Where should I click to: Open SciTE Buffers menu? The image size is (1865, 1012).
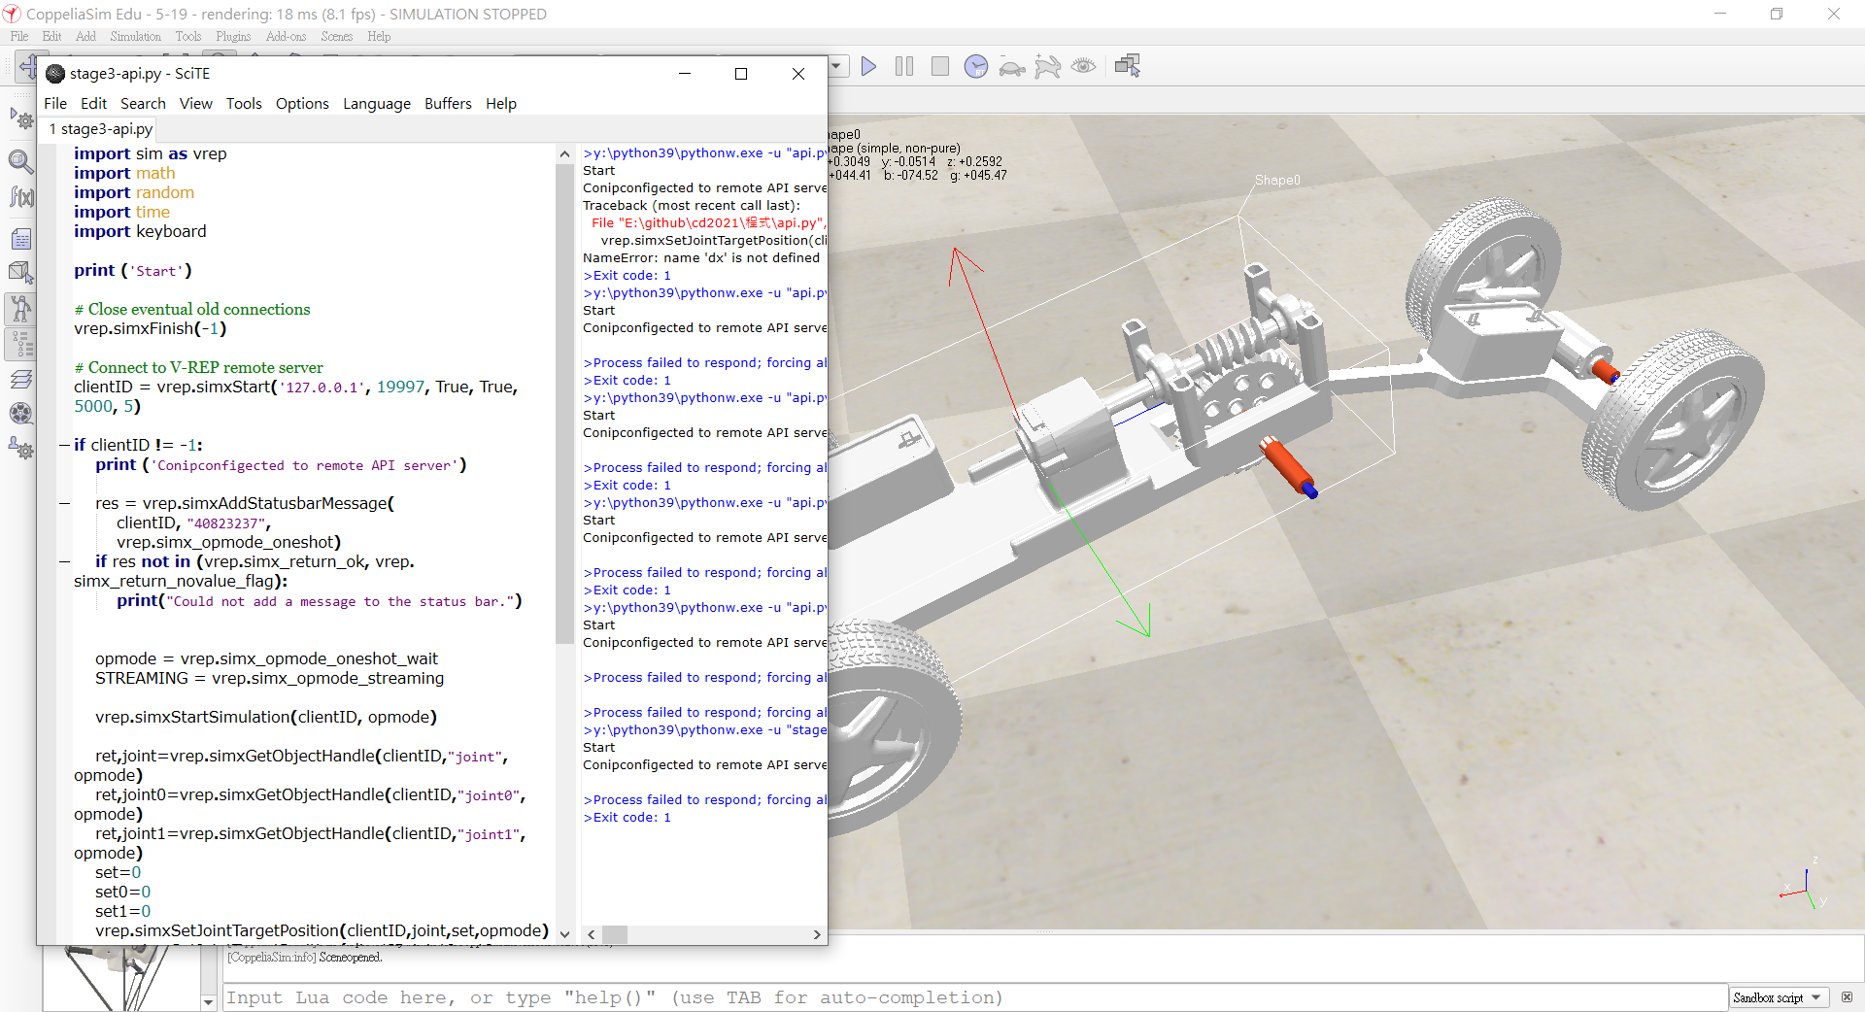click(448, 103)
